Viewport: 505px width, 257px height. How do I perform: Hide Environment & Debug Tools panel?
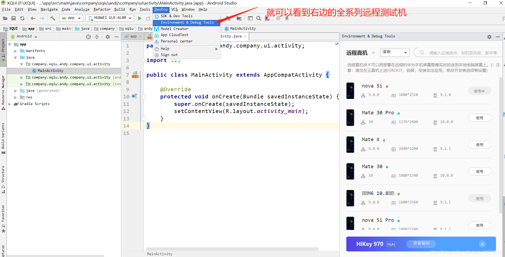[x=498, y=37]
